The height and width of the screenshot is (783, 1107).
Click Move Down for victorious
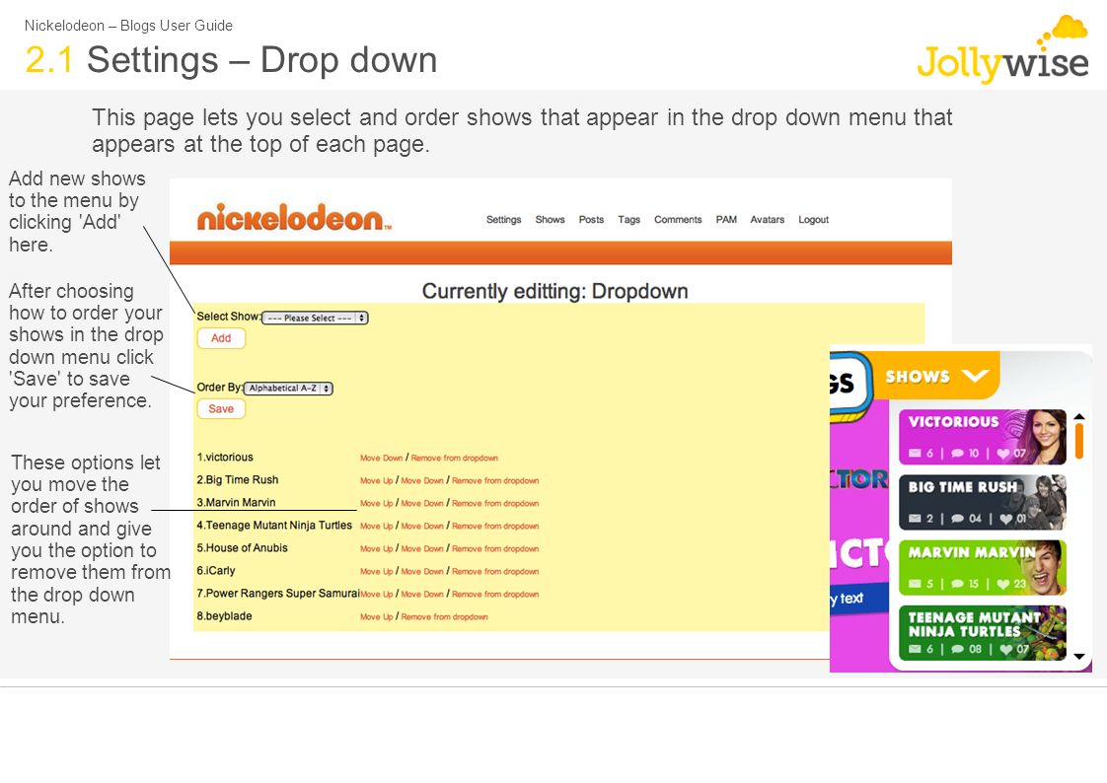click(381, 458)
